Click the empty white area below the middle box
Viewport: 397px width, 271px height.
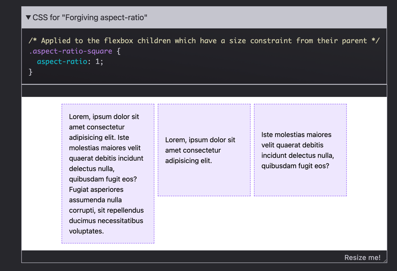204,223
